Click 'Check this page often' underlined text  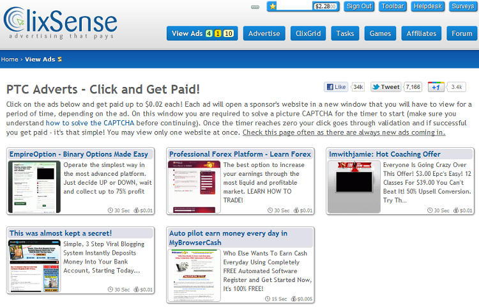point(344,132)
